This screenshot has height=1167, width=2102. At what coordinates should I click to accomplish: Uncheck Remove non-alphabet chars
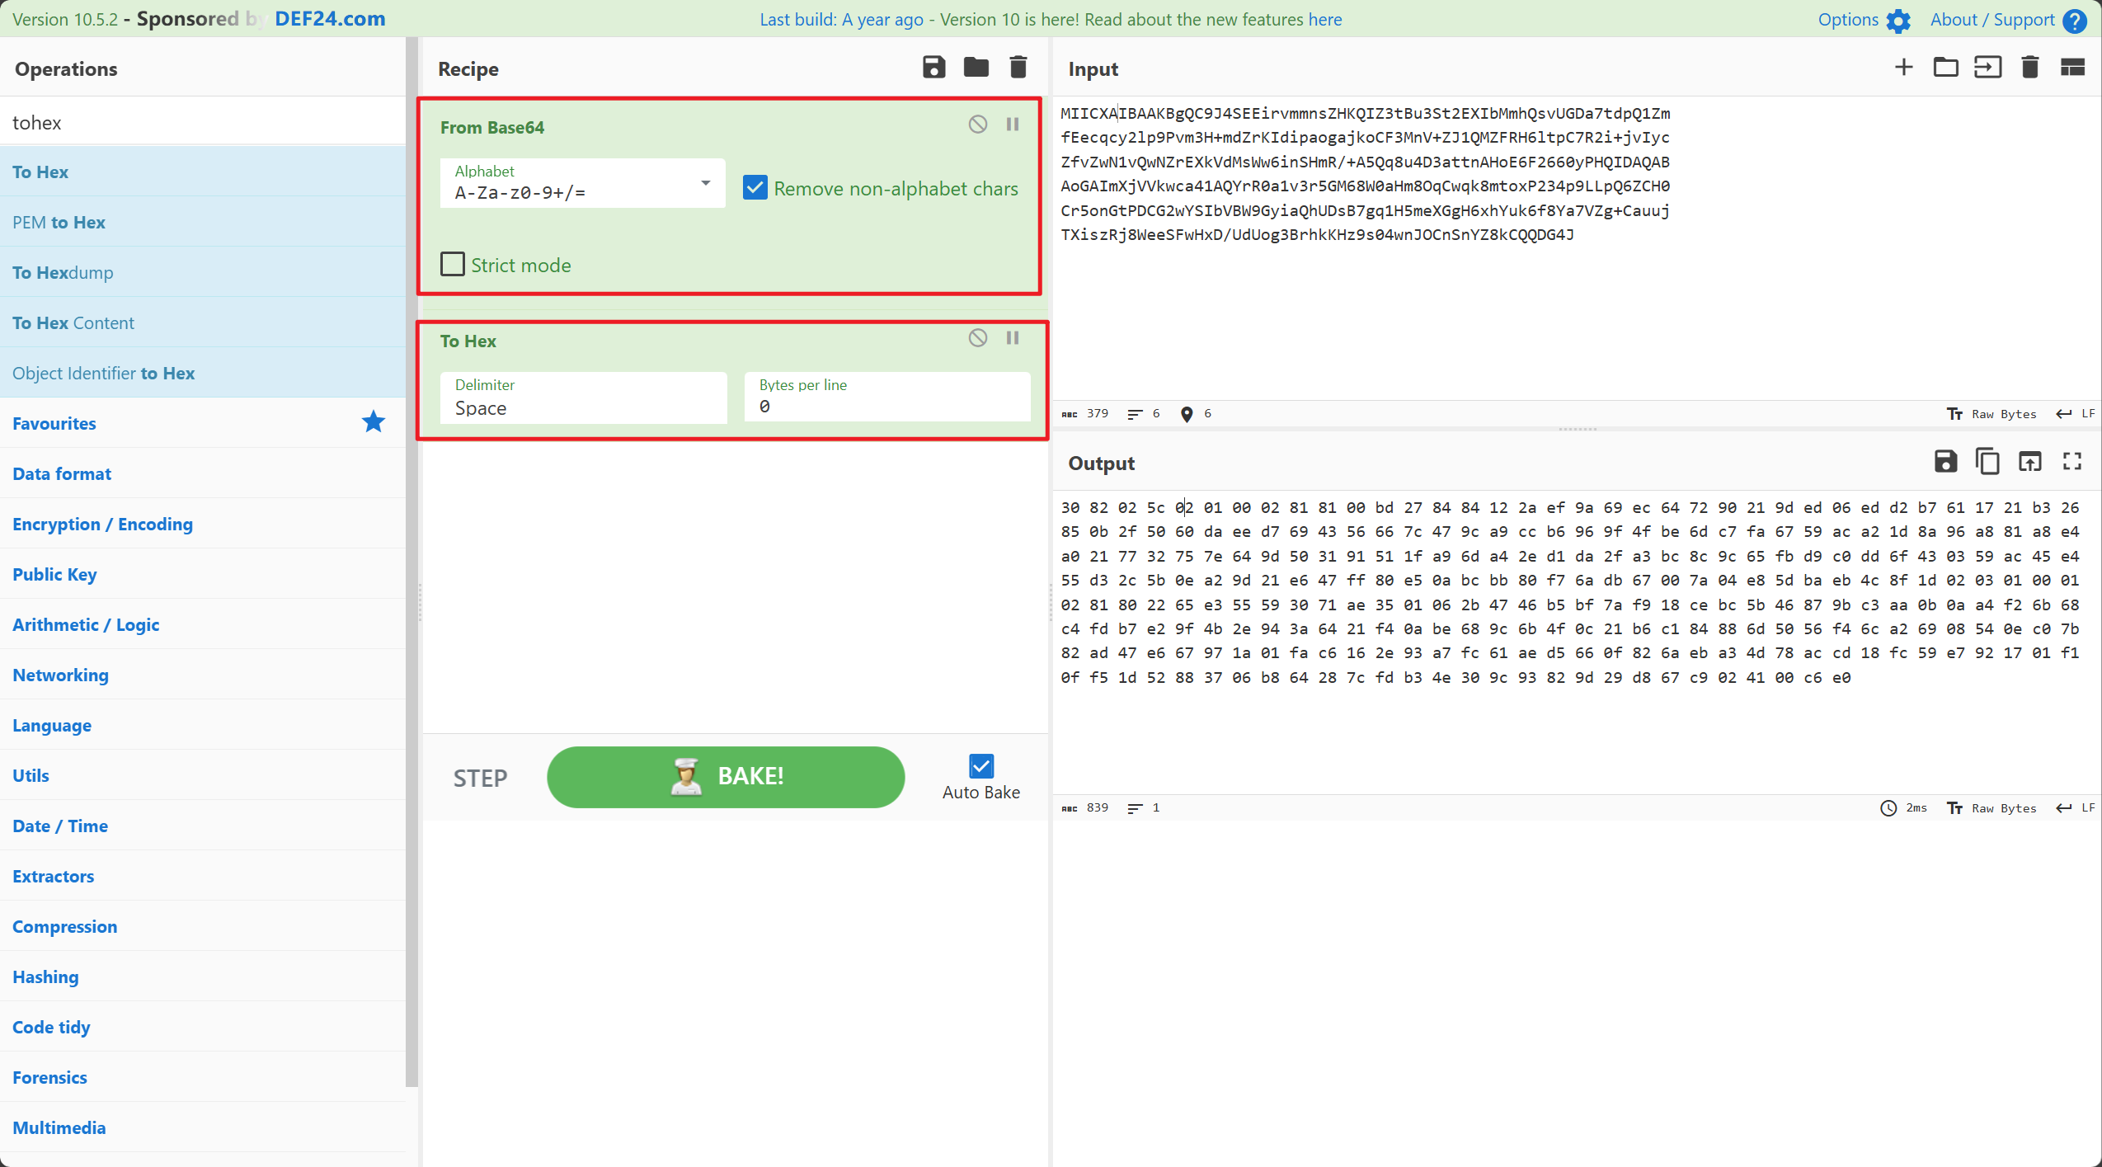[x=755, y=188]
